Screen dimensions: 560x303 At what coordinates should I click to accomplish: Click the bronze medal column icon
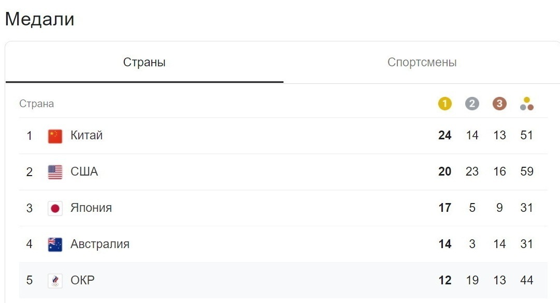click(499, 104)
